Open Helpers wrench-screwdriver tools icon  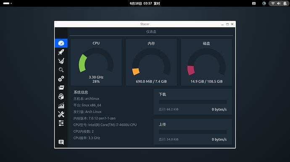click(x=61, y=114)
